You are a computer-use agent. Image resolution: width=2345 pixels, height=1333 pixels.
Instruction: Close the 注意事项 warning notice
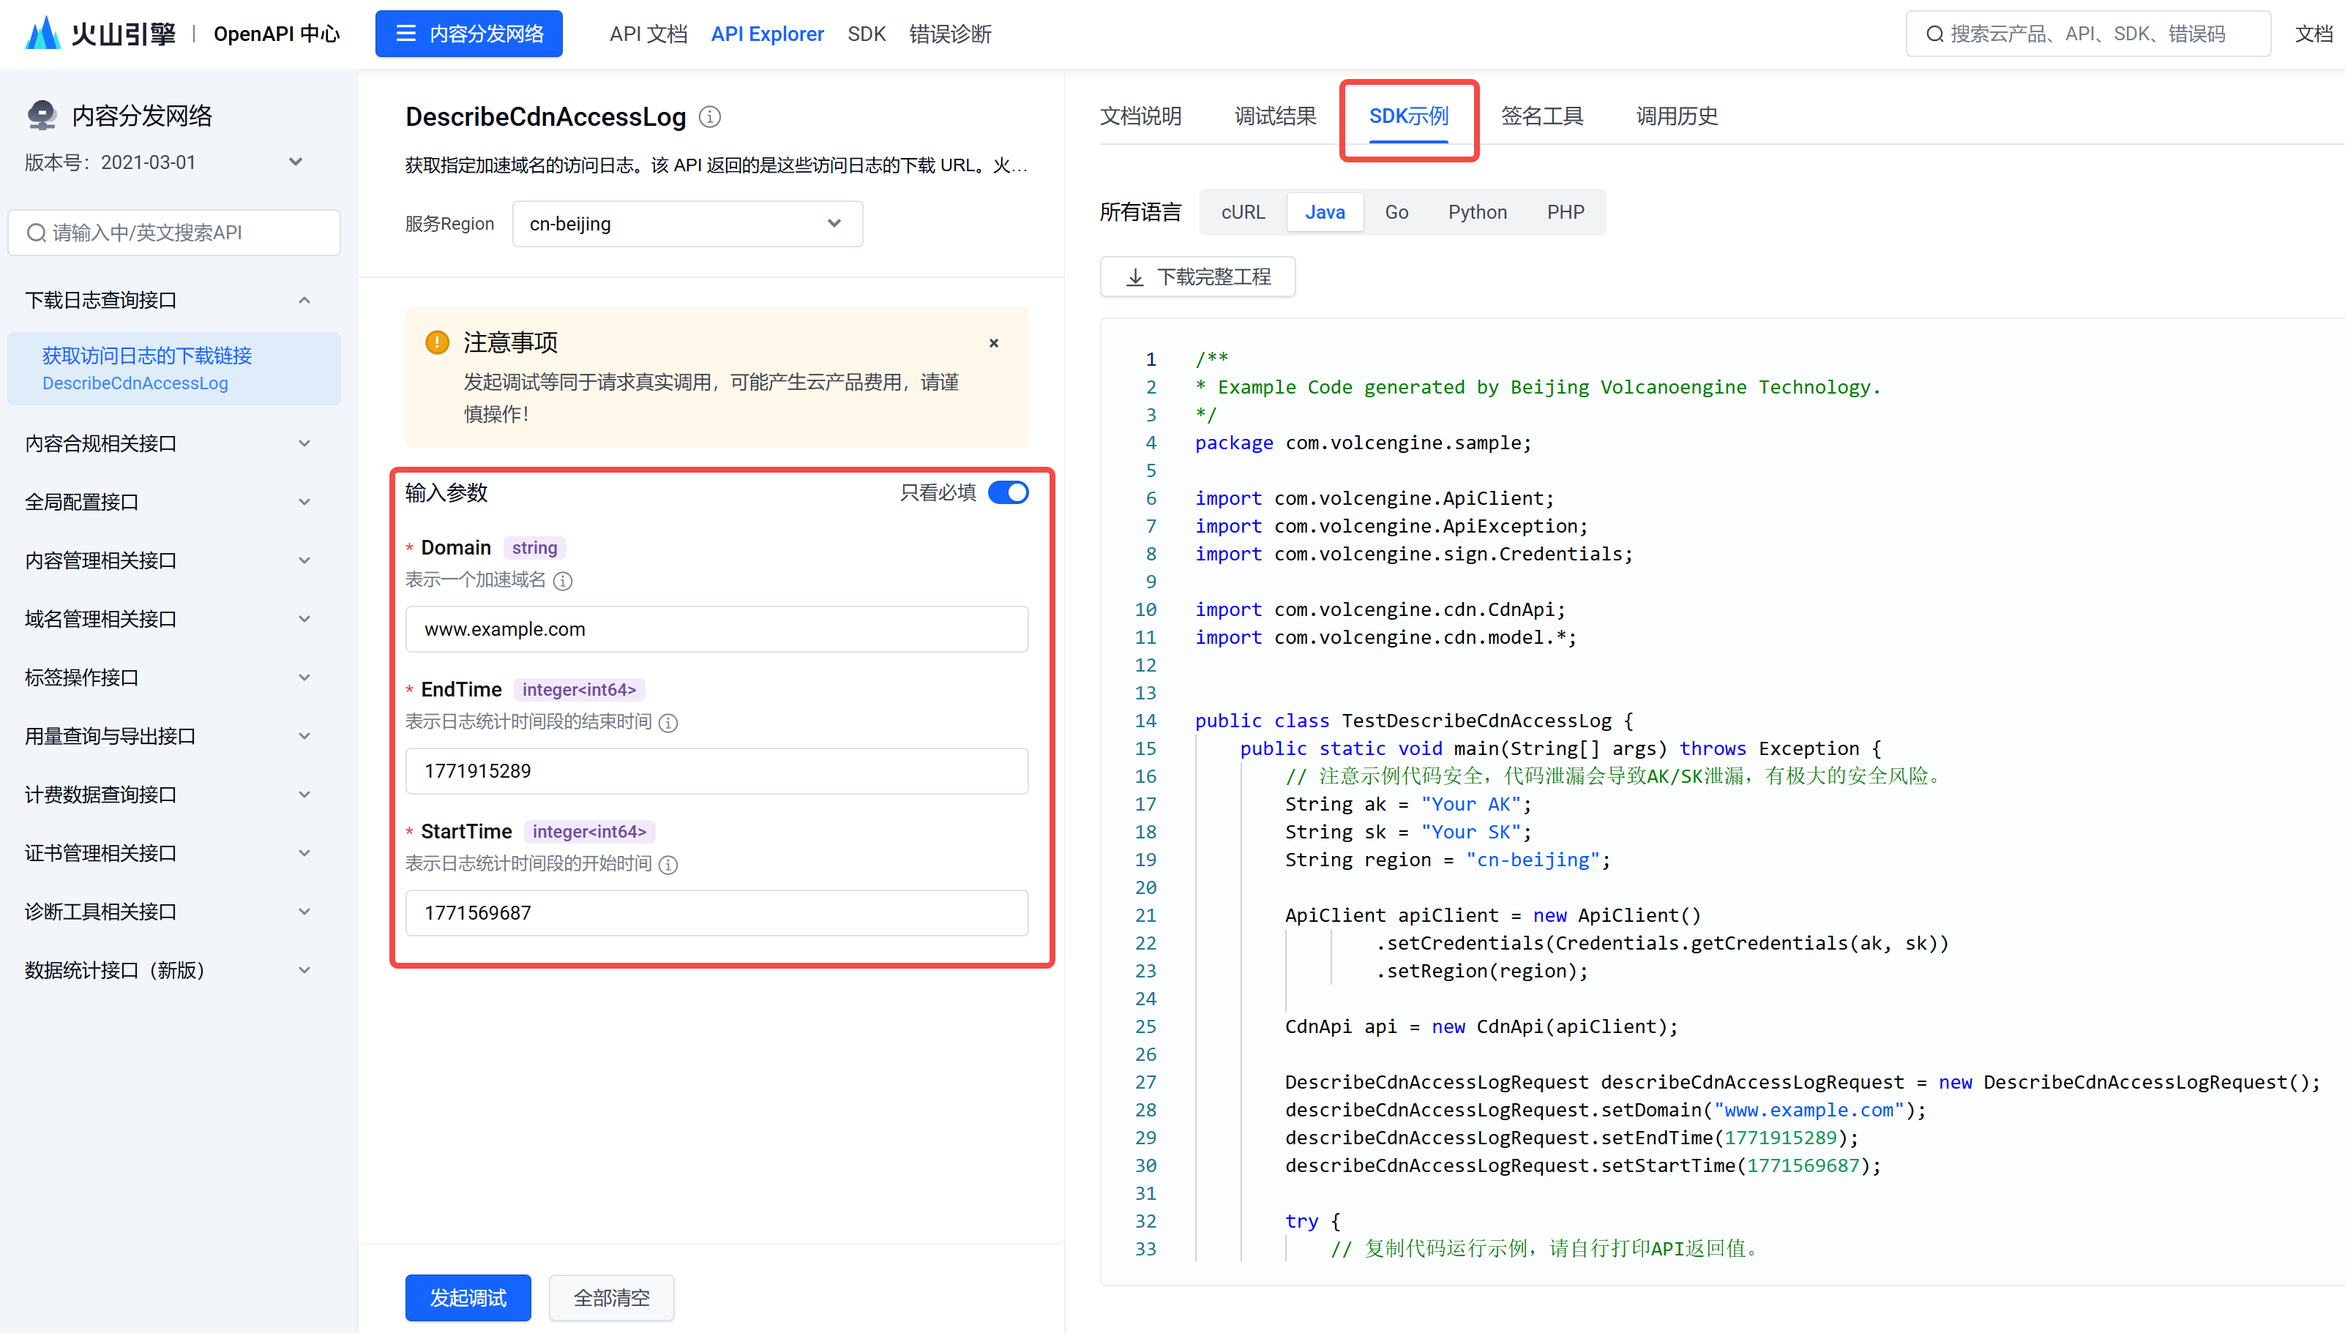[993, 343]
